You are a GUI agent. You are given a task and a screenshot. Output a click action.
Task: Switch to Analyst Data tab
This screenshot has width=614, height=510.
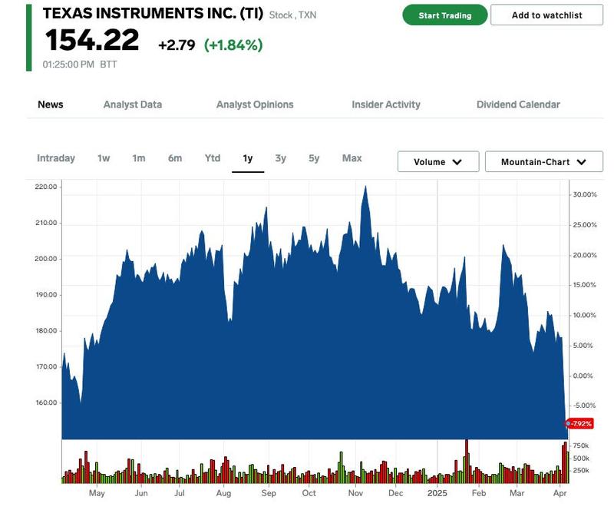[133, 104]
